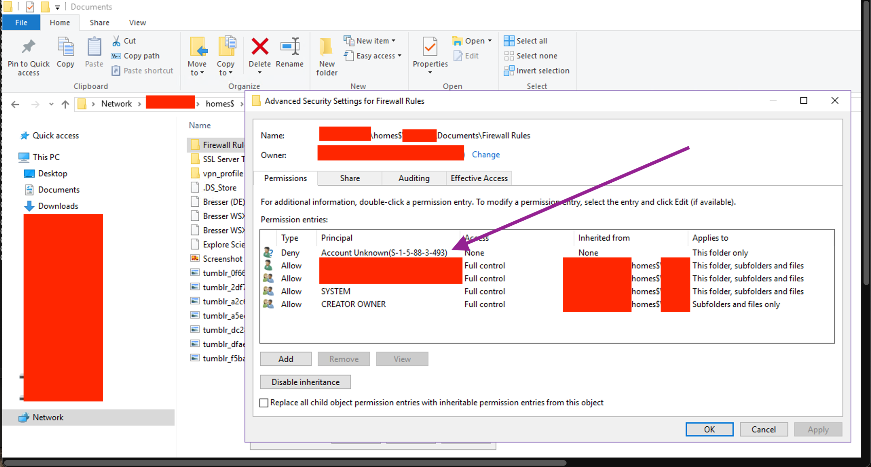
Task: Select the Cut scissors icon
Action: tap(116, 40)
